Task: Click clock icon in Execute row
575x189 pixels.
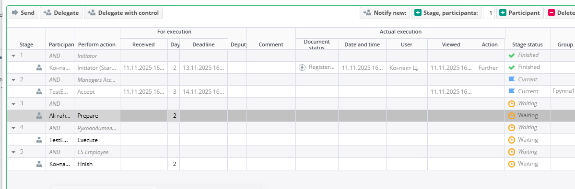Action: (x=512, y=140)
